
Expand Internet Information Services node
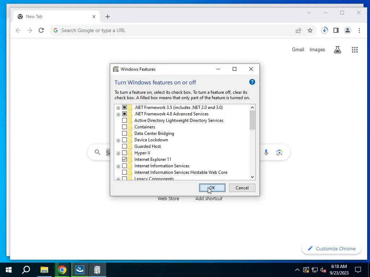[x=118, y=166]
